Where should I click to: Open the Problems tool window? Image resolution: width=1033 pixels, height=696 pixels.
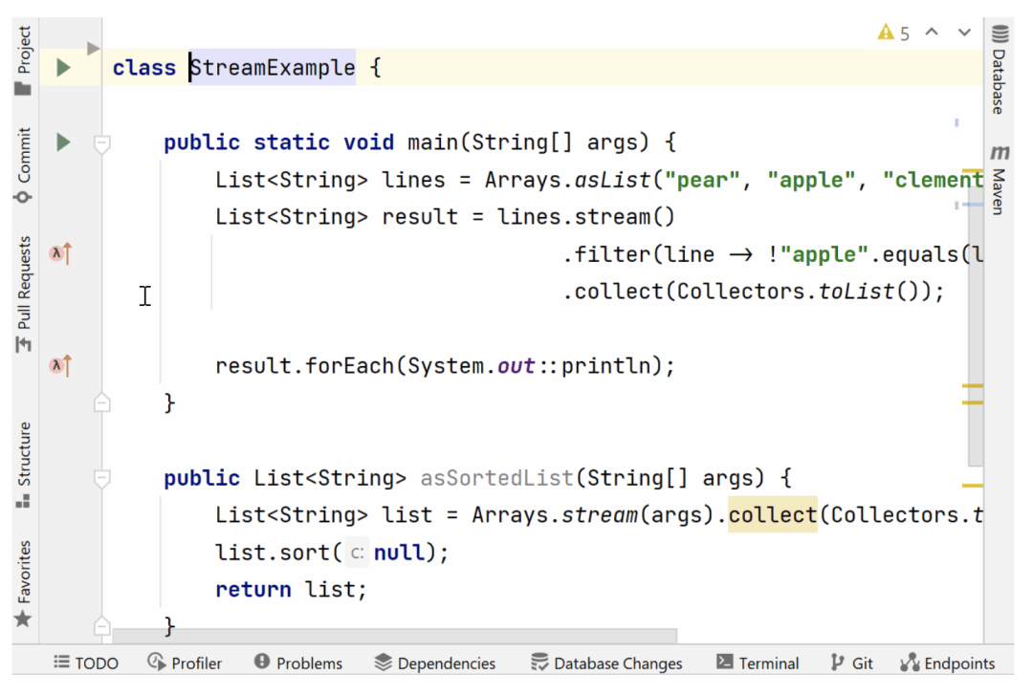[298, 663]
